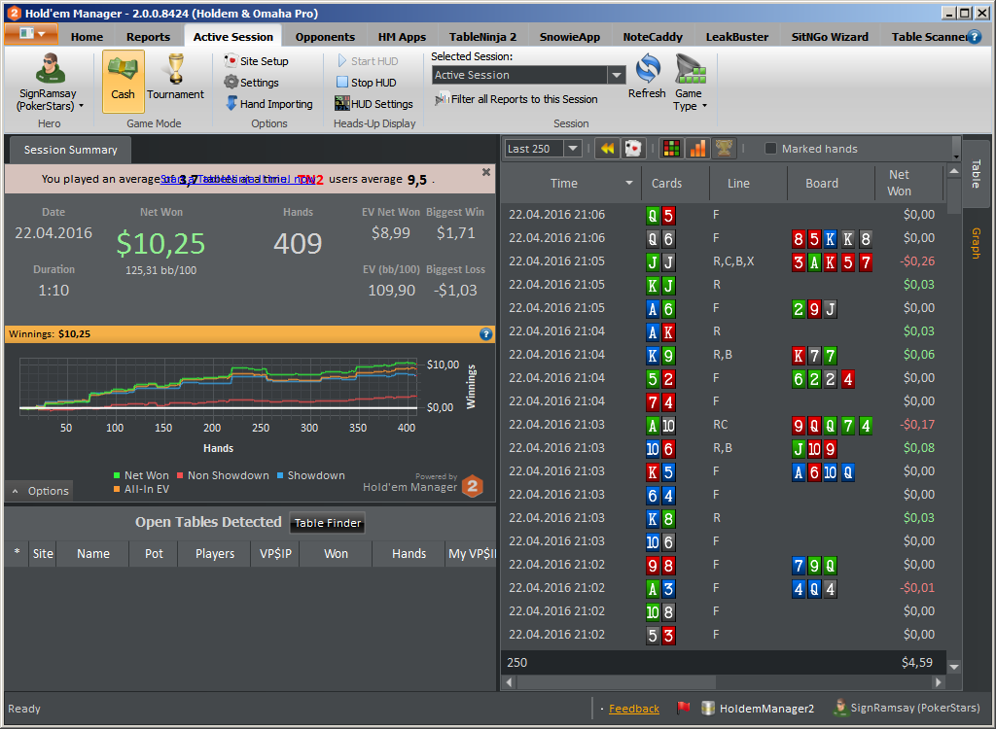Click the SignRamsay hero status bar icon
Viewport: 996px width, 729px height.
click(x=840, y=708)
